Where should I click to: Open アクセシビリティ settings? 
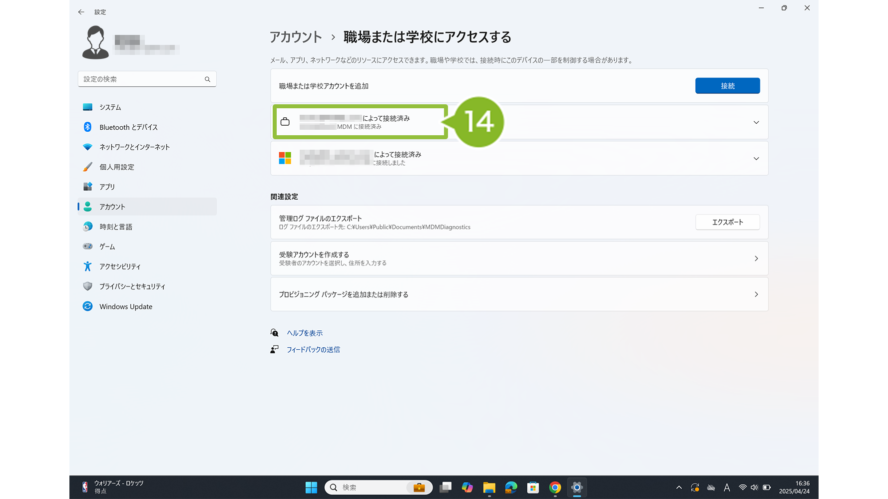point(147,266)
